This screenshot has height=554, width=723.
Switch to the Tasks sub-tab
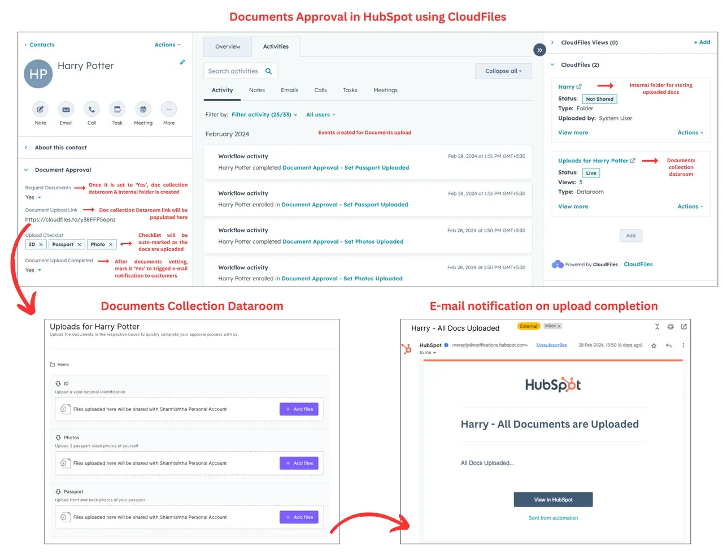350,90
